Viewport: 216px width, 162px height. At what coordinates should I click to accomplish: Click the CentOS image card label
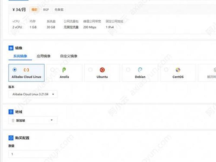click(x=178, y=77)
